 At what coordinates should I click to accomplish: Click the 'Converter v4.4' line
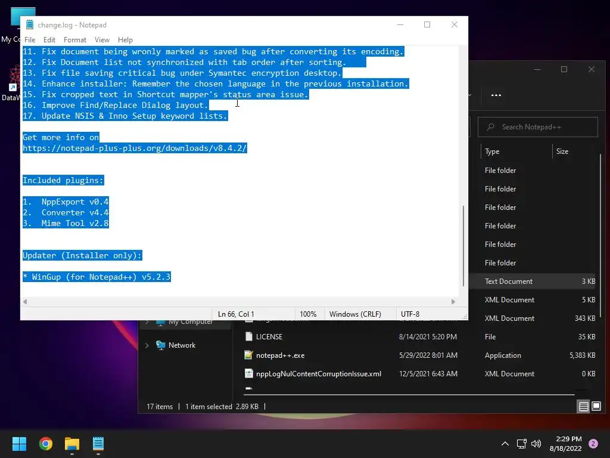(x=66, y=213)
